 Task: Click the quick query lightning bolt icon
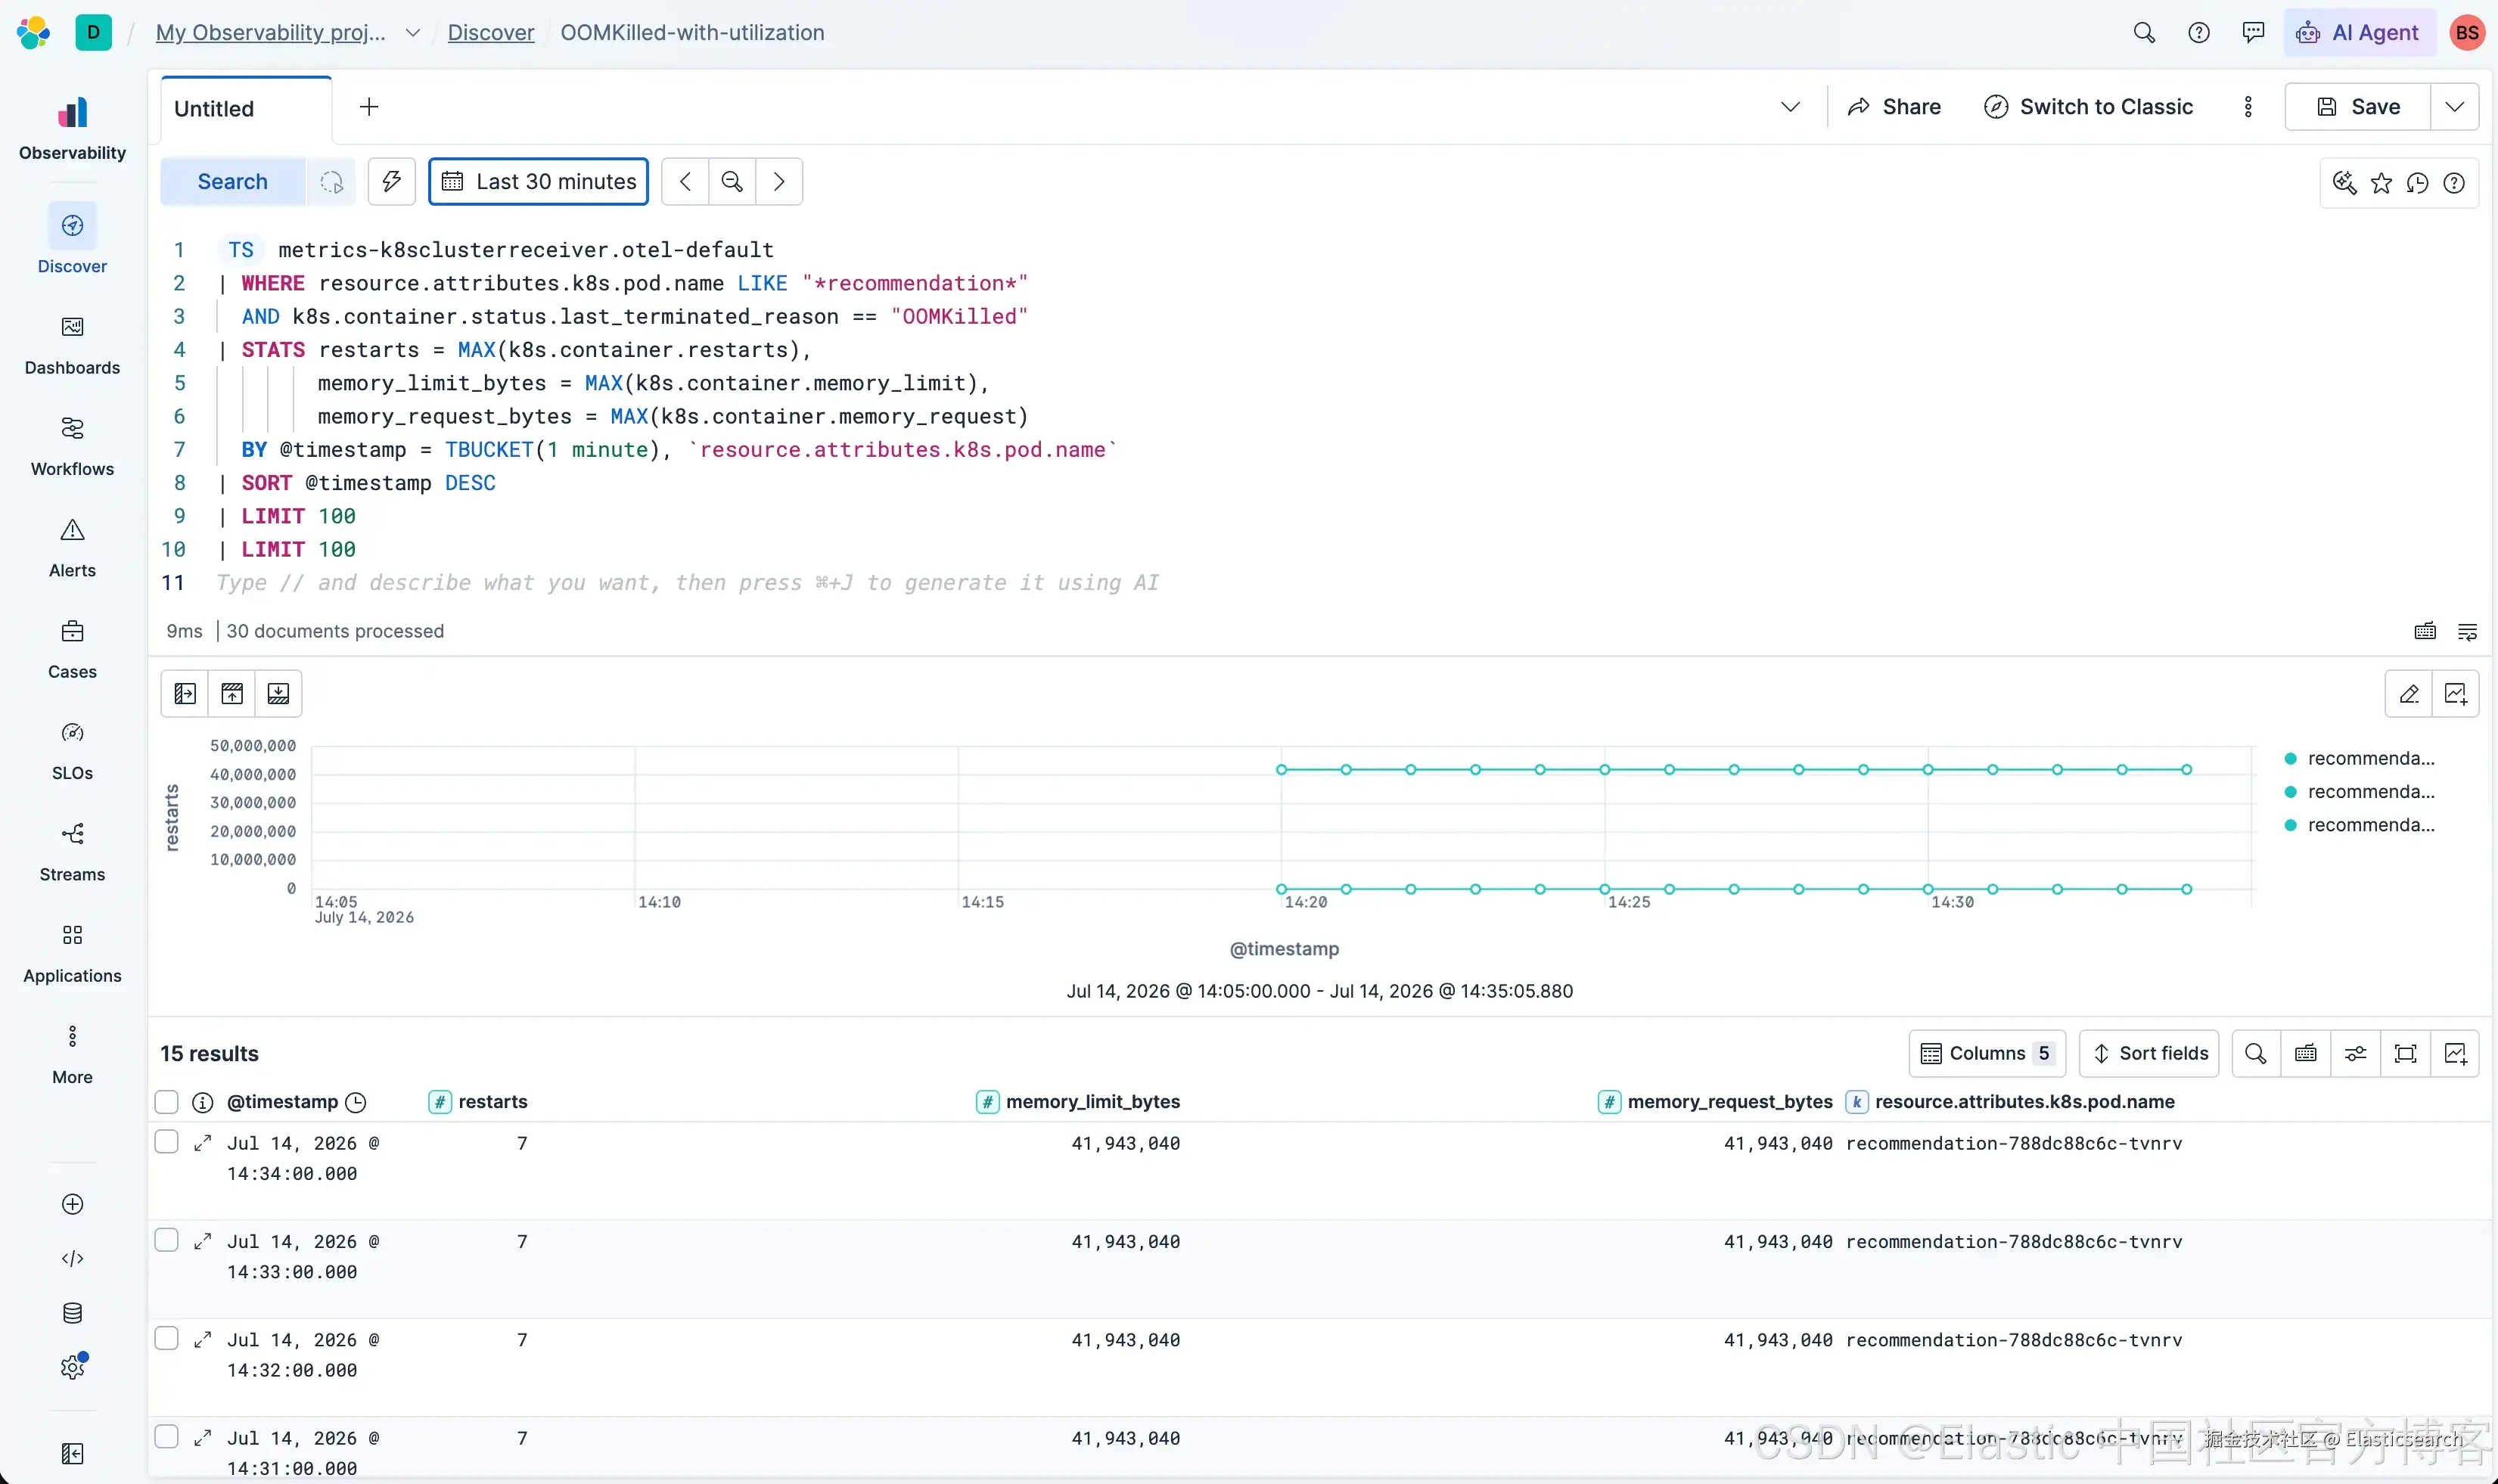tap(391, 181)
